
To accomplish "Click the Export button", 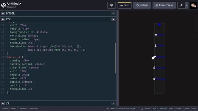I will coord(186,109).
